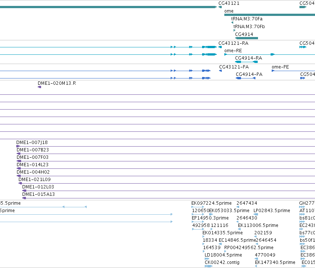Select the CK00242.contig EST glyph
The width and height of the screenshot is (315, 268).
coord(208,266)
